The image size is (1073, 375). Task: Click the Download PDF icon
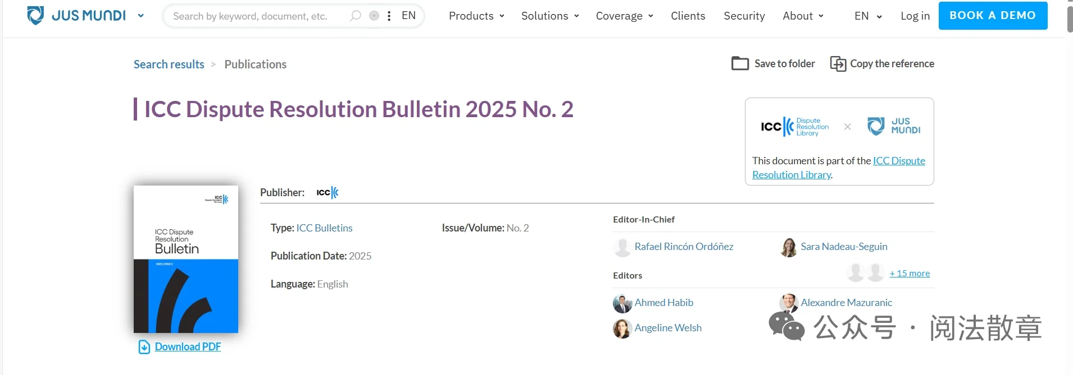[144, 347]
